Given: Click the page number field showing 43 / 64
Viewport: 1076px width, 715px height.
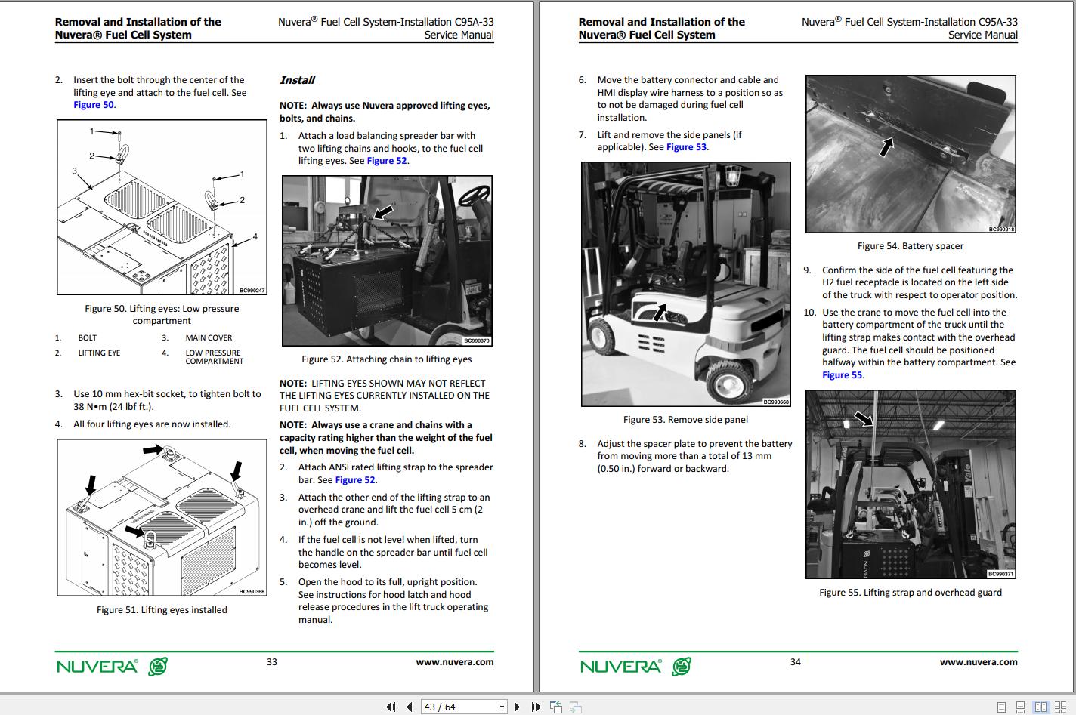Looking at the screenshot, I should point(459,707).
